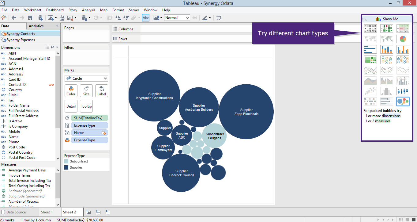Click the New Worksheet icon in the bottom tab bar
Viewport: 417px width, 222px height.
(x=88, y=212)
